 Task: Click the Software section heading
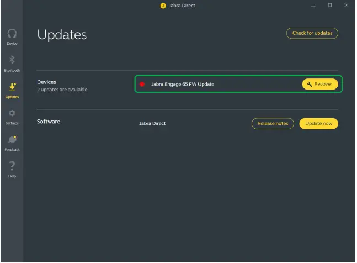point(49,122)
